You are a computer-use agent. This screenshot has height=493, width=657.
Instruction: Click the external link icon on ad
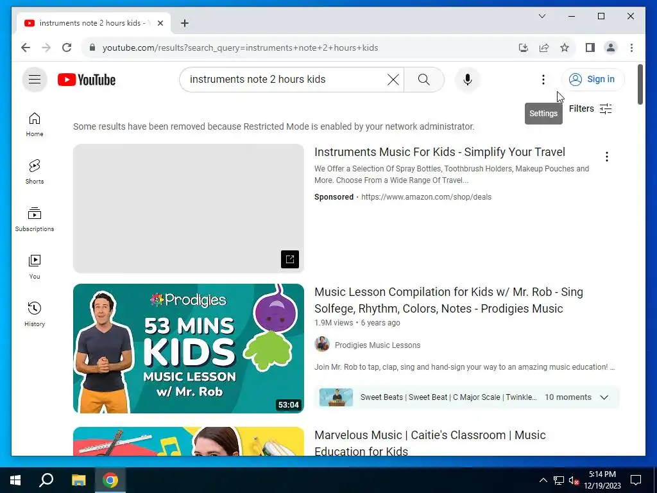290,259
